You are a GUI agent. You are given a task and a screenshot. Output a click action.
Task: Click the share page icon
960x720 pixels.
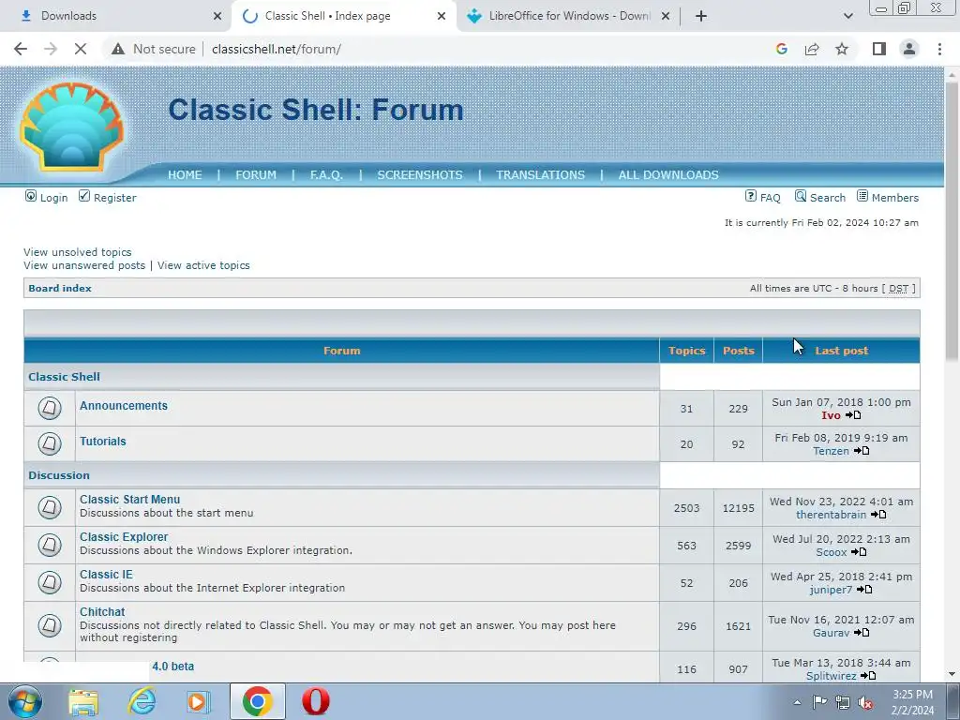point(812,49)
